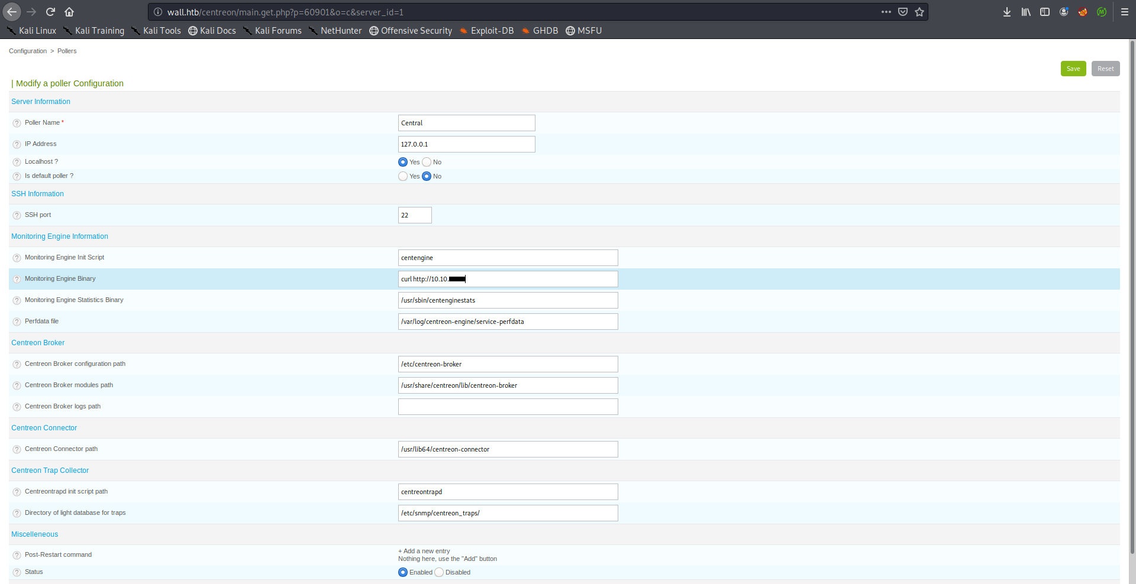Viewport: 1136px width, 584px height.
Task: Click the Monitoring Engine Binary field
Action: [x=532, y=279]
